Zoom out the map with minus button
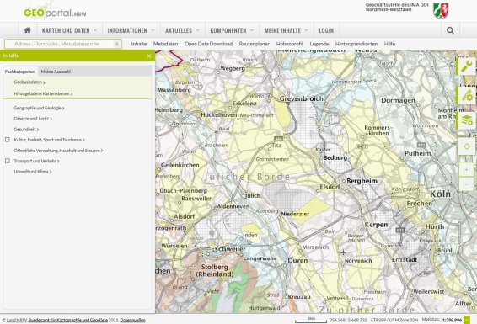The image size is (477, 324). click(x=466, y=184)
